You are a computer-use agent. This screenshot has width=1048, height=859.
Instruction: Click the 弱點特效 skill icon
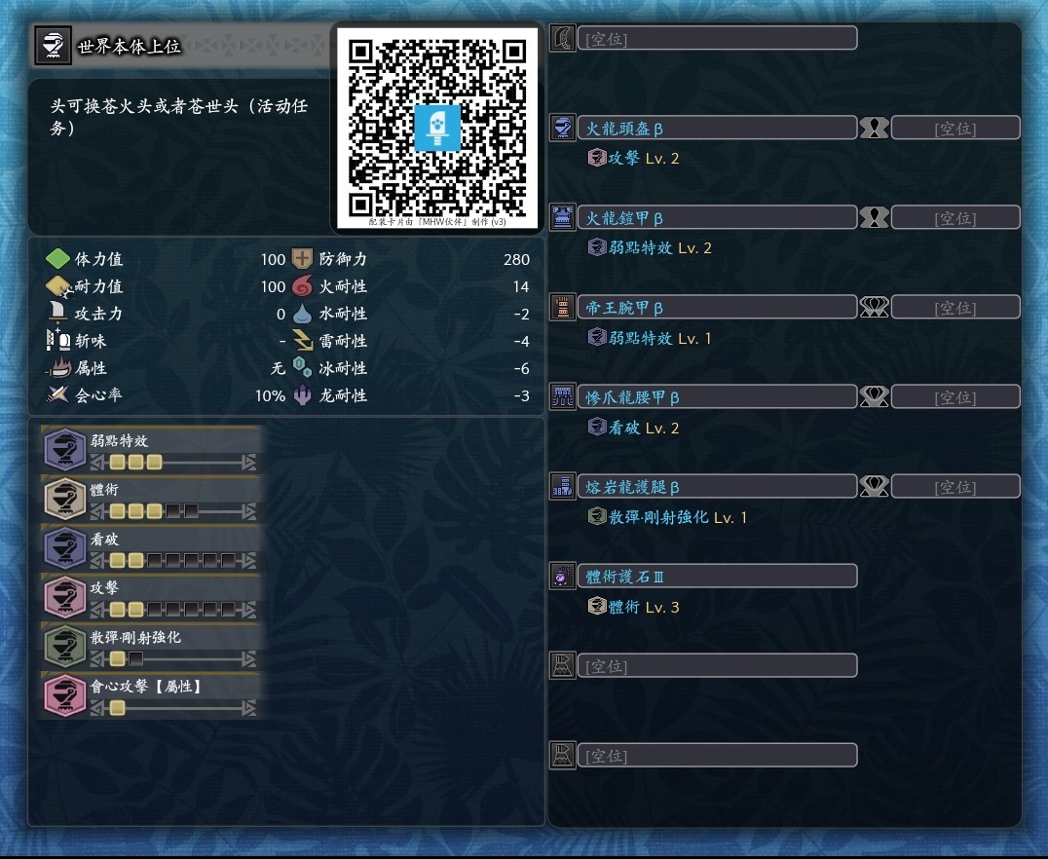pos(65,450)
